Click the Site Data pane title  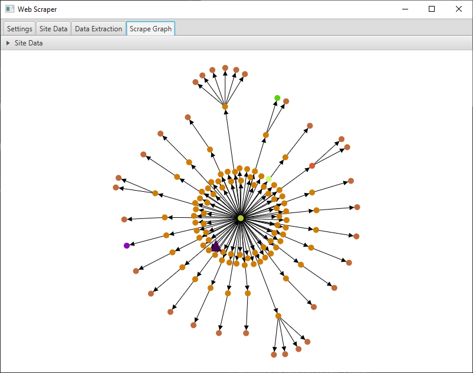tap(29, 43)
